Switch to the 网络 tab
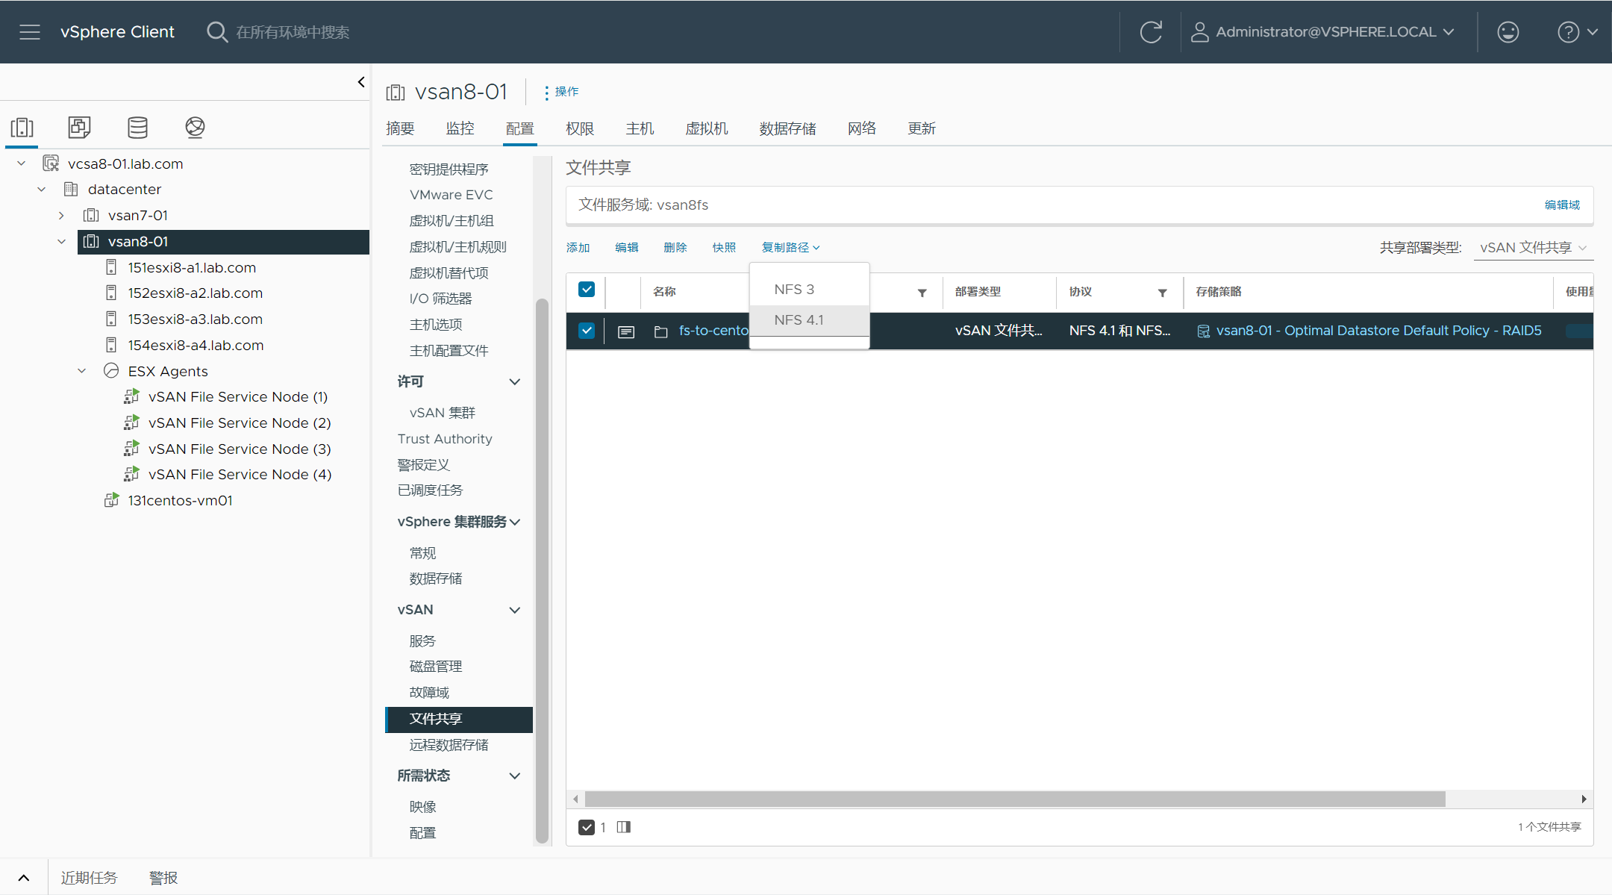1612x895 pixels. point(862,129)
